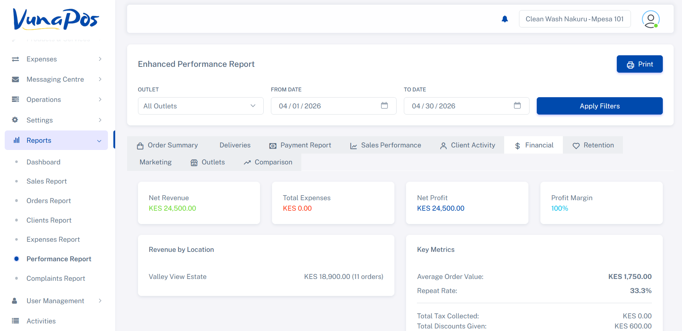Screen dimensions: 682x331
Task: Click the printer icon in Print button
Action: (x=631, y=65)
